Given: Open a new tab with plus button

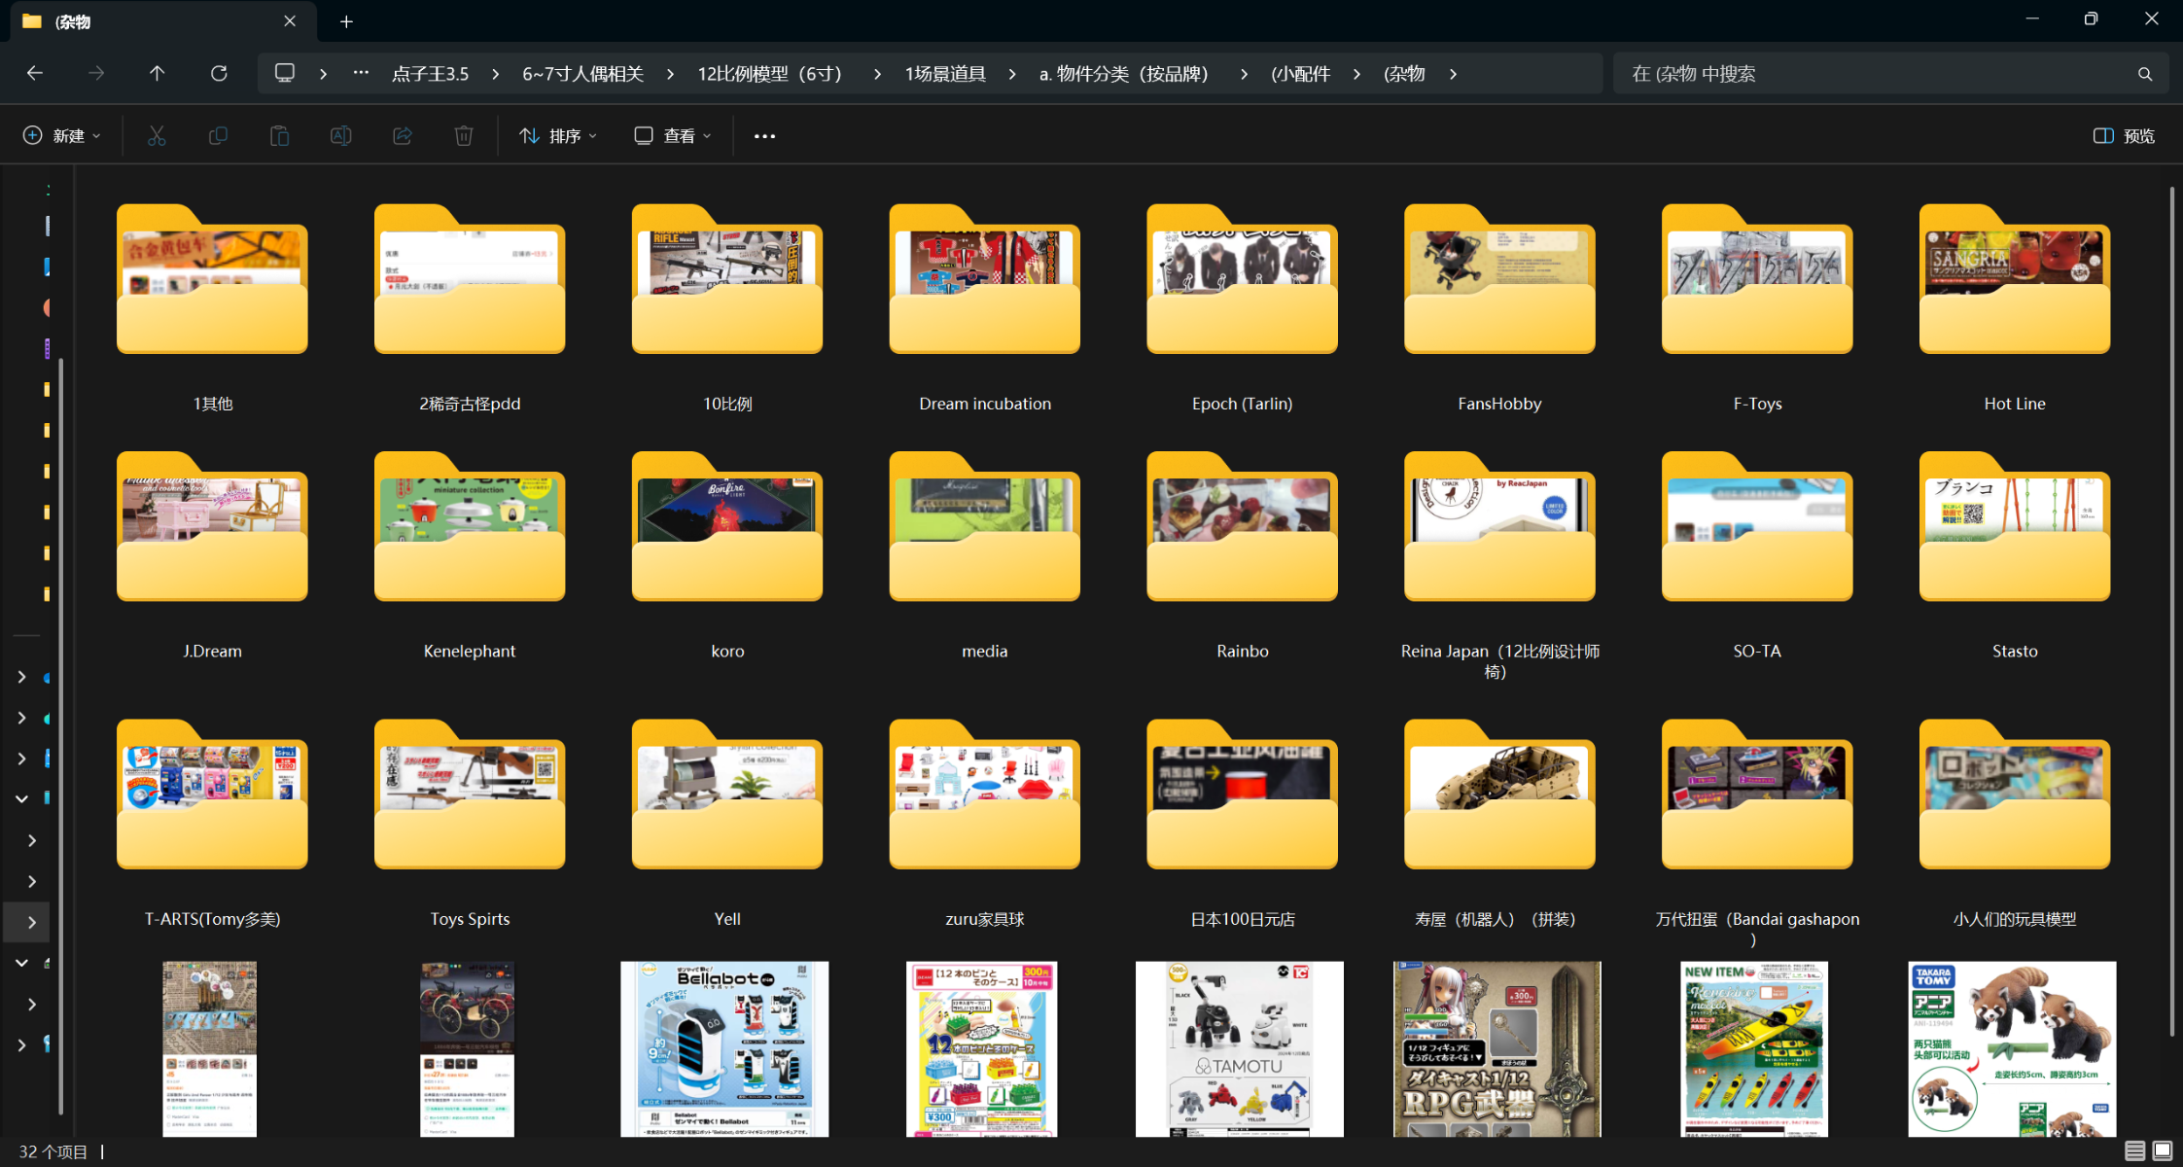Looking at the screenshot, I should click(x=346, y=21).
